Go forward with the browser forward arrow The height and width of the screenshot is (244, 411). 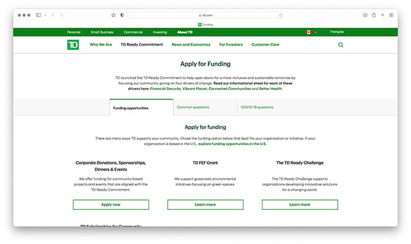click(x=61, y=15)
